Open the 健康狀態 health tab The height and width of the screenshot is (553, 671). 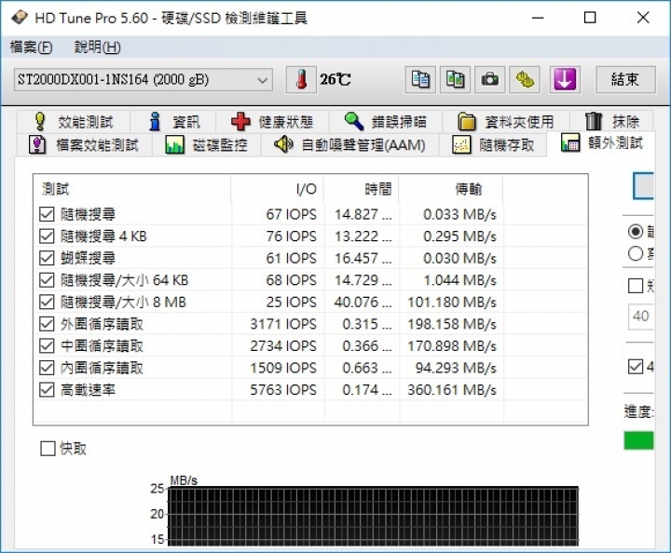click(272, 122)
